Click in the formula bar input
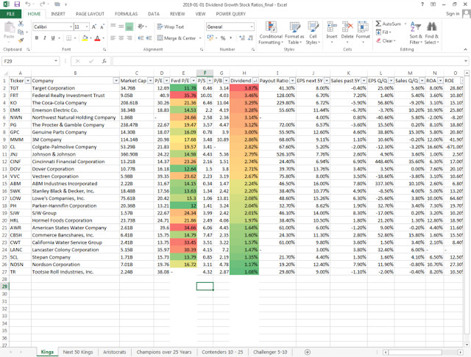 [x=288, y=61]
